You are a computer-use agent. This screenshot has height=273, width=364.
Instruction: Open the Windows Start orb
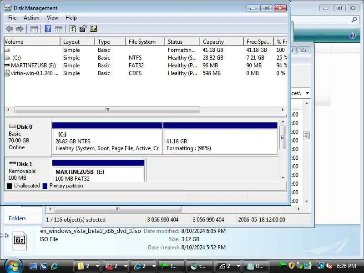click(13, 266)
